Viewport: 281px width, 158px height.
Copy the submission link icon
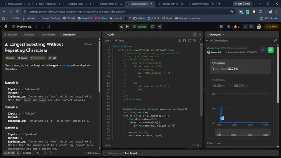click(276, 41)
